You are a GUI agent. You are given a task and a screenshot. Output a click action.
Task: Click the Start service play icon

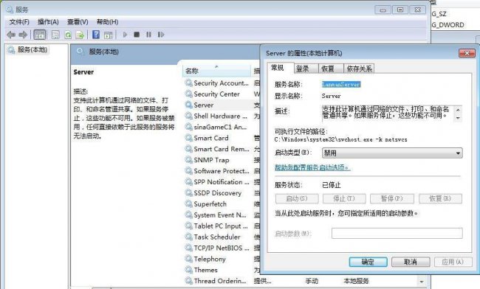click(x=125, y=35)
